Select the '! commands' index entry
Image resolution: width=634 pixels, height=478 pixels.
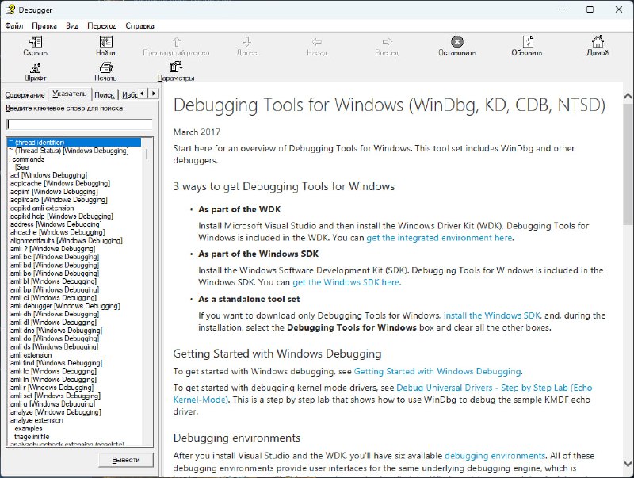(27, 159)
